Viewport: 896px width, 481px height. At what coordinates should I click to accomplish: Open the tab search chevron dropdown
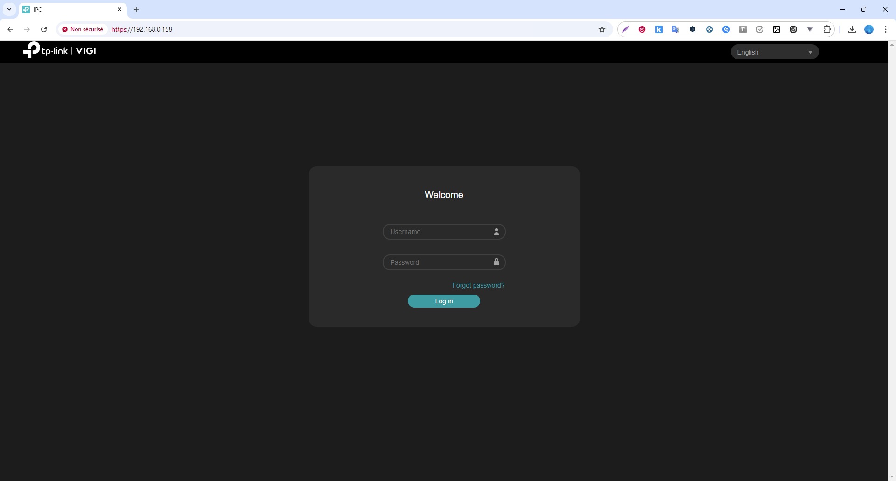click(9, 9)
